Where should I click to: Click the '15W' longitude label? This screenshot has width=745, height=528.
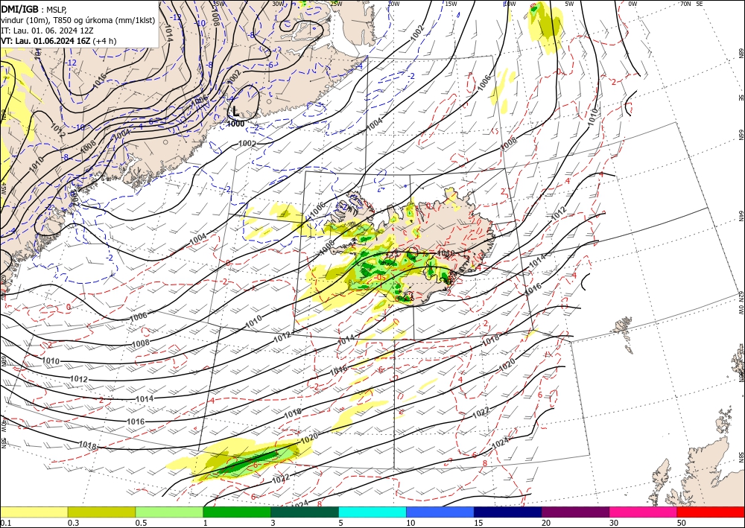[x=451, y=4]
